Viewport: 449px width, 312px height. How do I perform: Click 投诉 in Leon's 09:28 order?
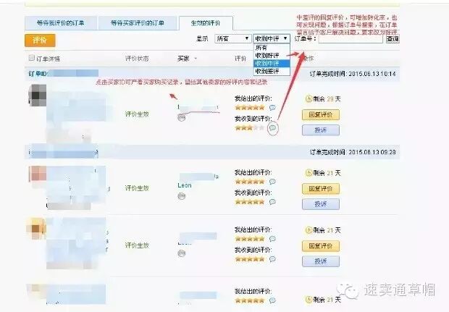[x=321, y=204]
